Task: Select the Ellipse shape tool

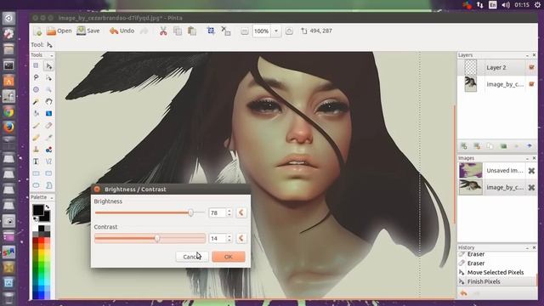Action: coord(36,185)
